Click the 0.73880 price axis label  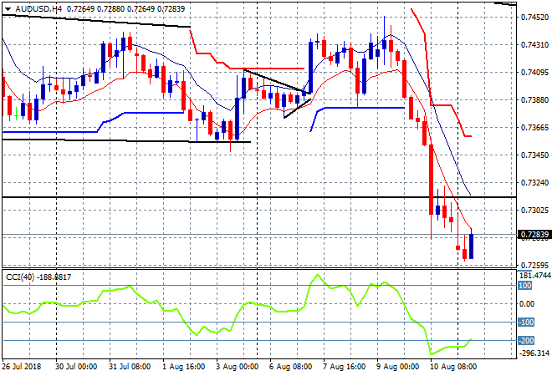(534, 100)
